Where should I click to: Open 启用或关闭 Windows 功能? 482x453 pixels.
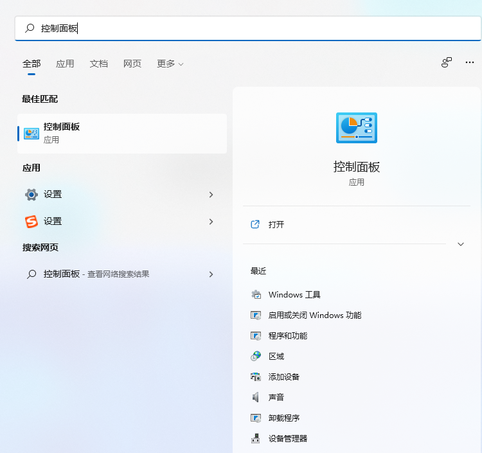coord(315,315)
